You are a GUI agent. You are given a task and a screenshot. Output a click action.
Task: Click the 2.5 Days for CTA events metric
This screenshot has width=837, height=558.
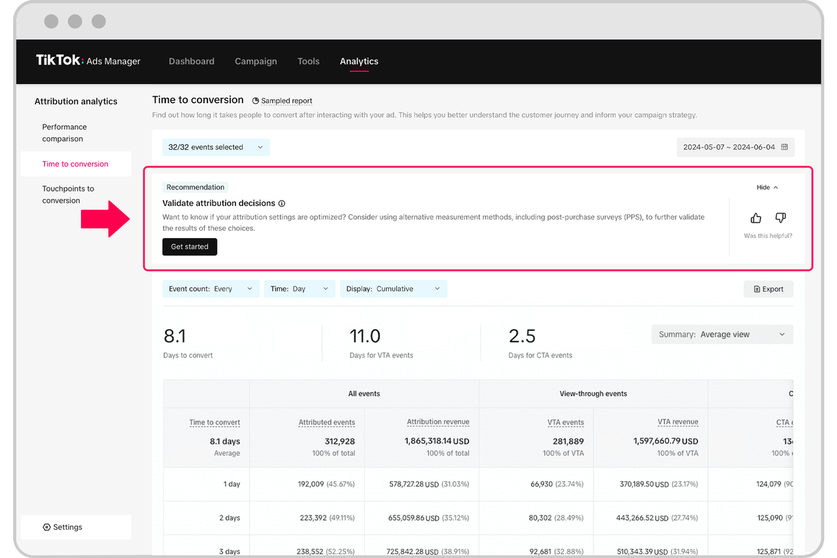(540, 342)
